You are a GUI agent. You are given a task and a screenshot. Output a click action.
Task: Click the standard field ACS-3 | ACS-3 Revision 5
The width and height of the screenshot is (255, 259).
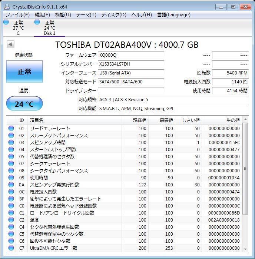173,100
